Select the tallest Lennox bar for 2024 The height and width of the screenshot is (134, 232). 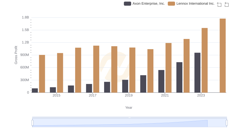click(222, 56)
